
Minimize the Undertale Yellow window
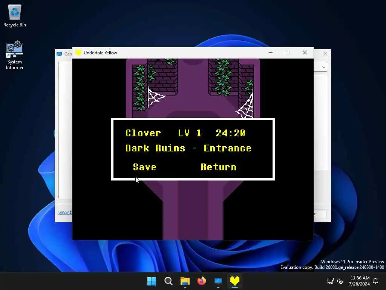click(271, 52)
